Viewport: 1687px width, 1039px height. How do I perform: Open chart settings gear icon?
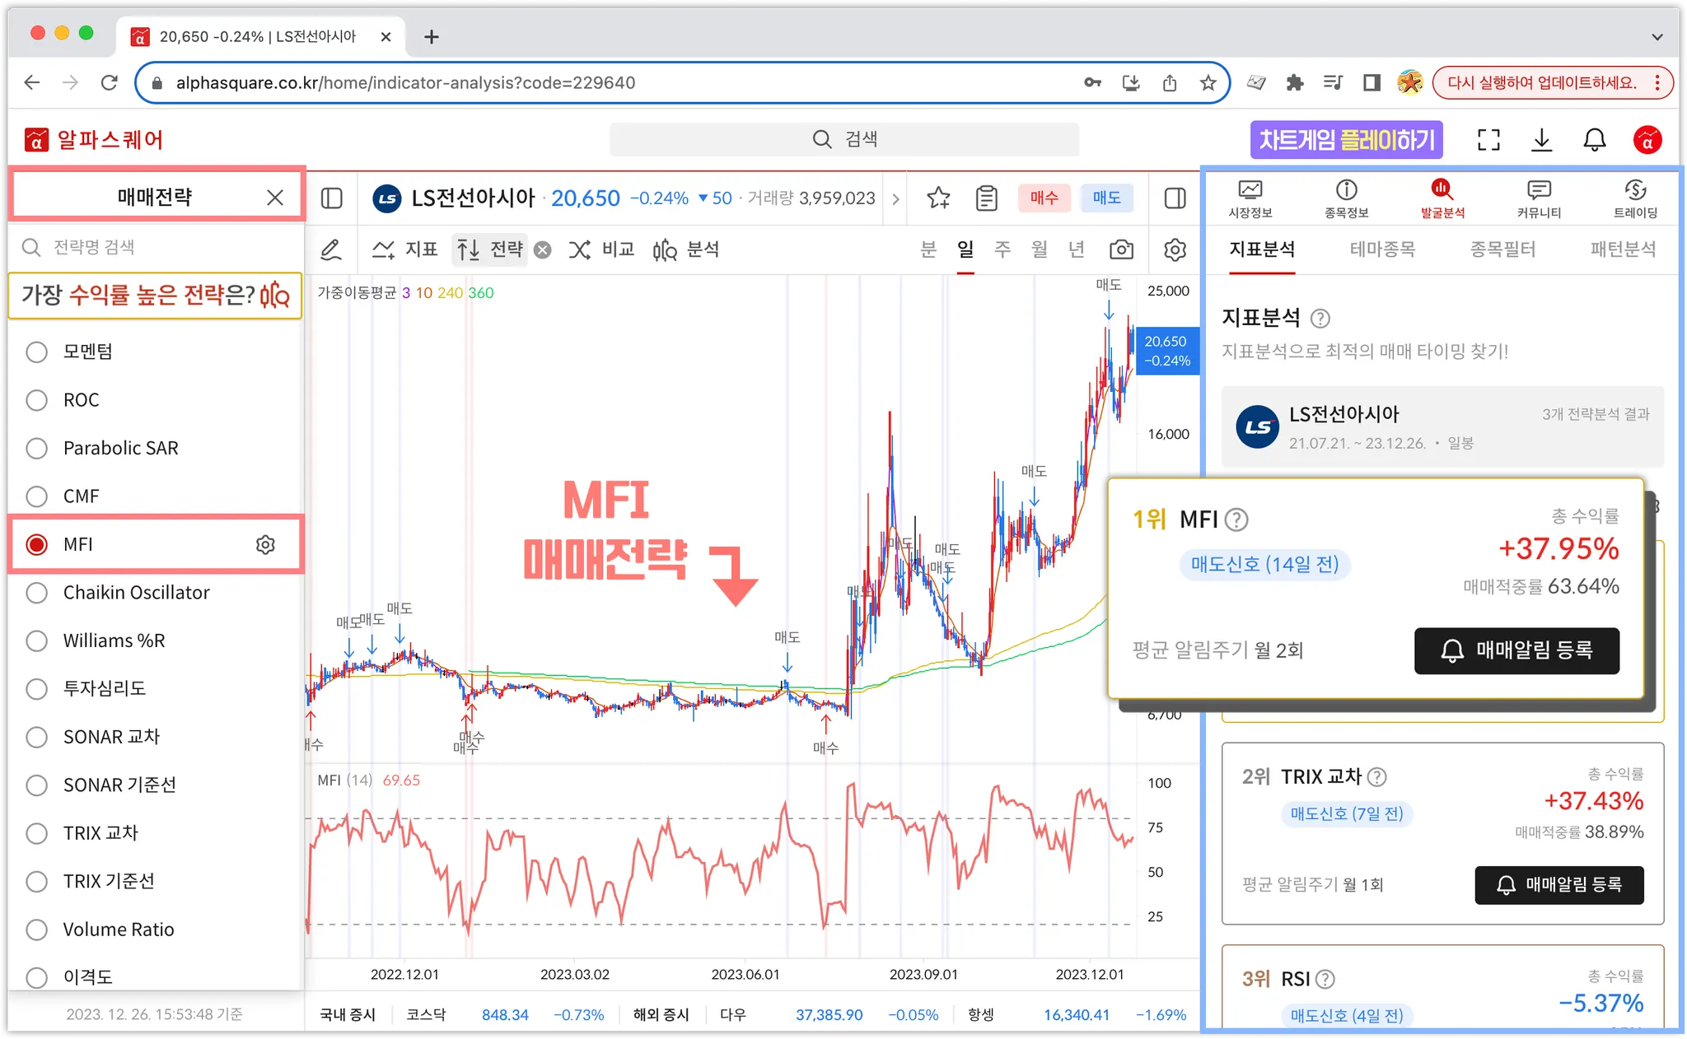pos(1175,249)
